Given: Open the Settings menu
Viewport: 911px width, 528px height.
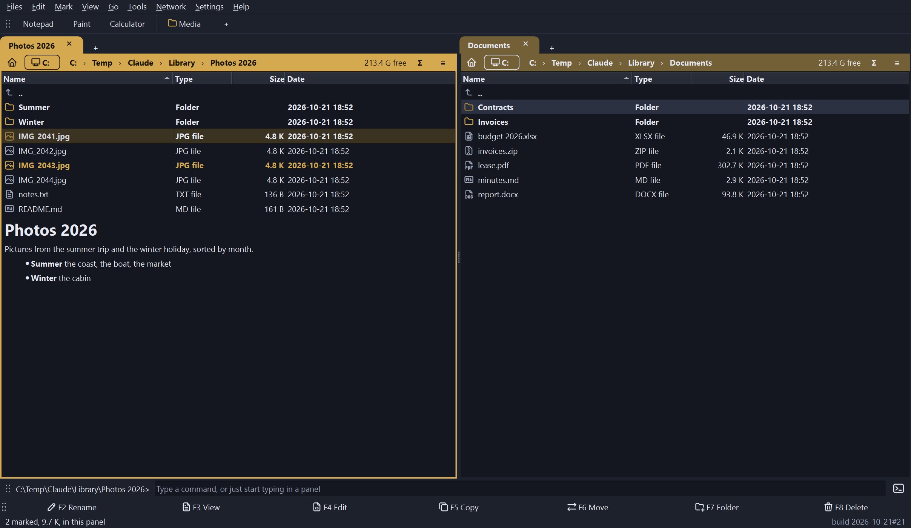Looking at the screenshot, I should (209, 6).
